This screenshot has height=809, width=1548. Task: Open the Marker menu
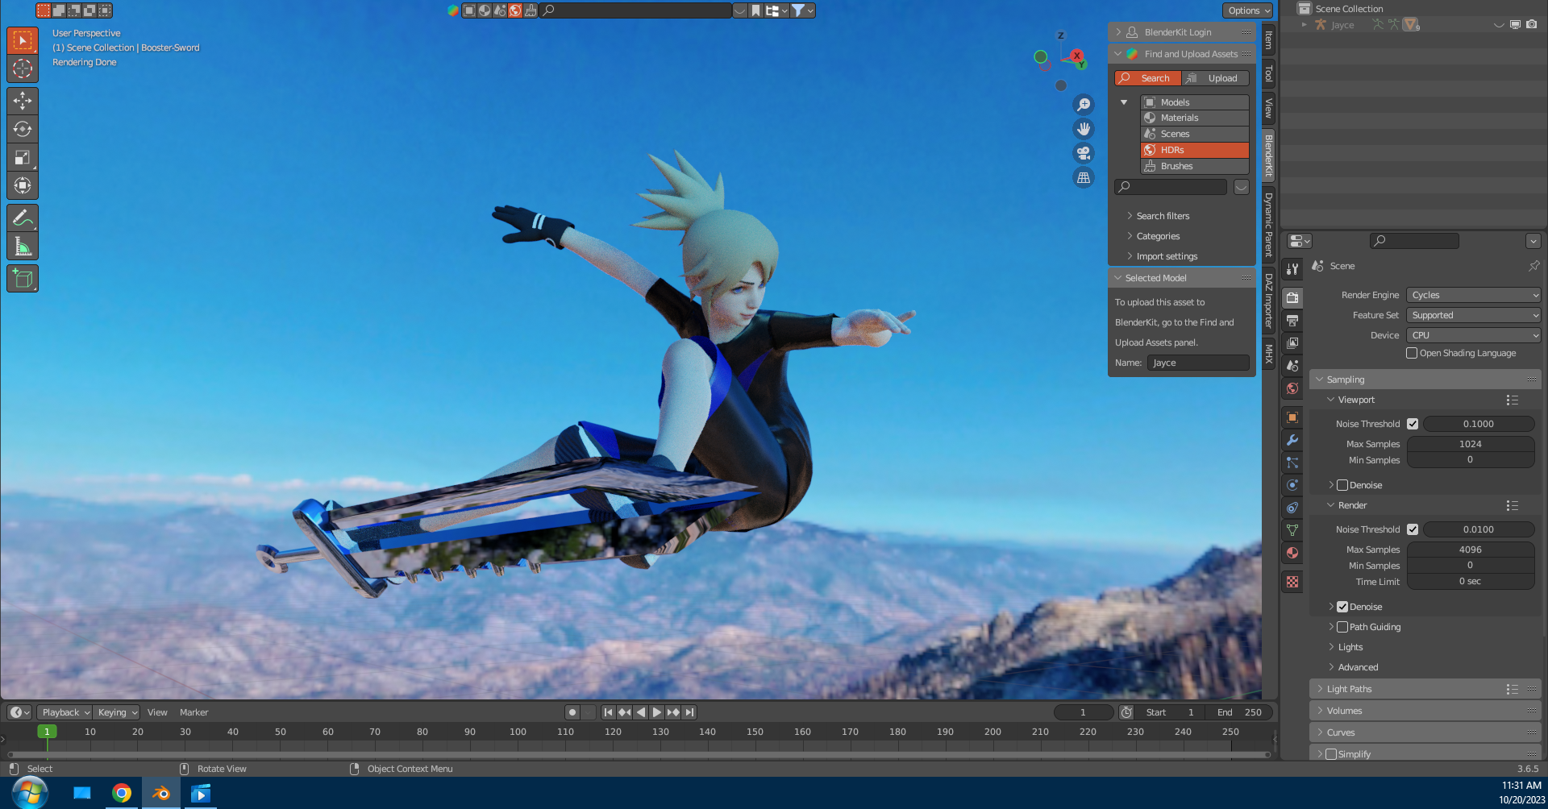pos(193,712)
